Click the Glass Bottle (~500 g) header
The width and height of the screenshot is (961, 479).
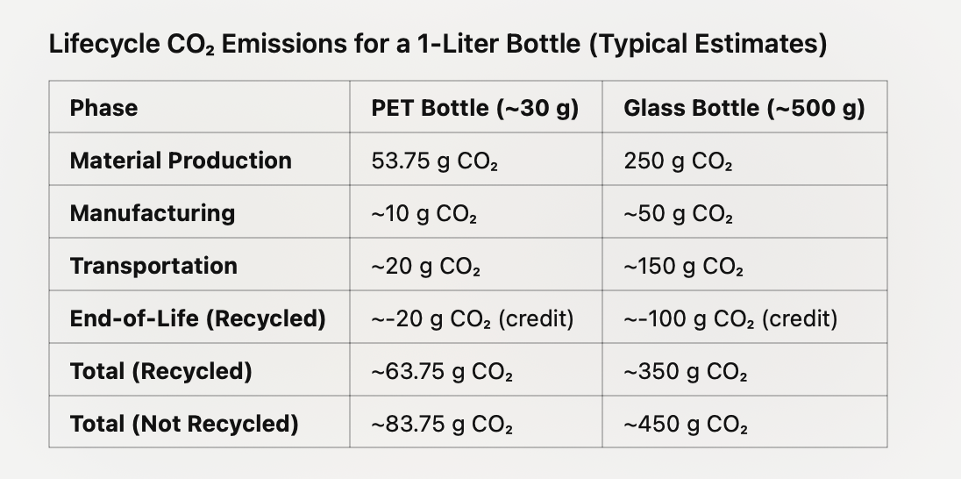click(x=744, y=108)
